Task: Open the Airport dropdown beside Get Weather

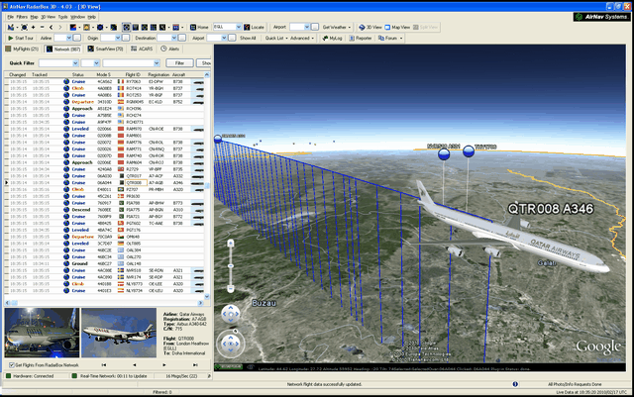Action: pyautogui.click(x=306, y=27)
